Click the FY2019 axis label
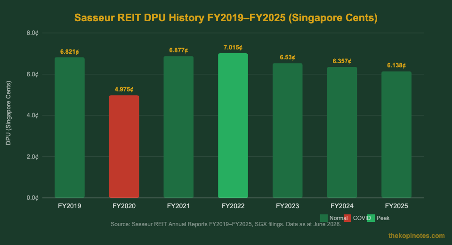Viewport: 452px width, 245px height. pos(70,206)
